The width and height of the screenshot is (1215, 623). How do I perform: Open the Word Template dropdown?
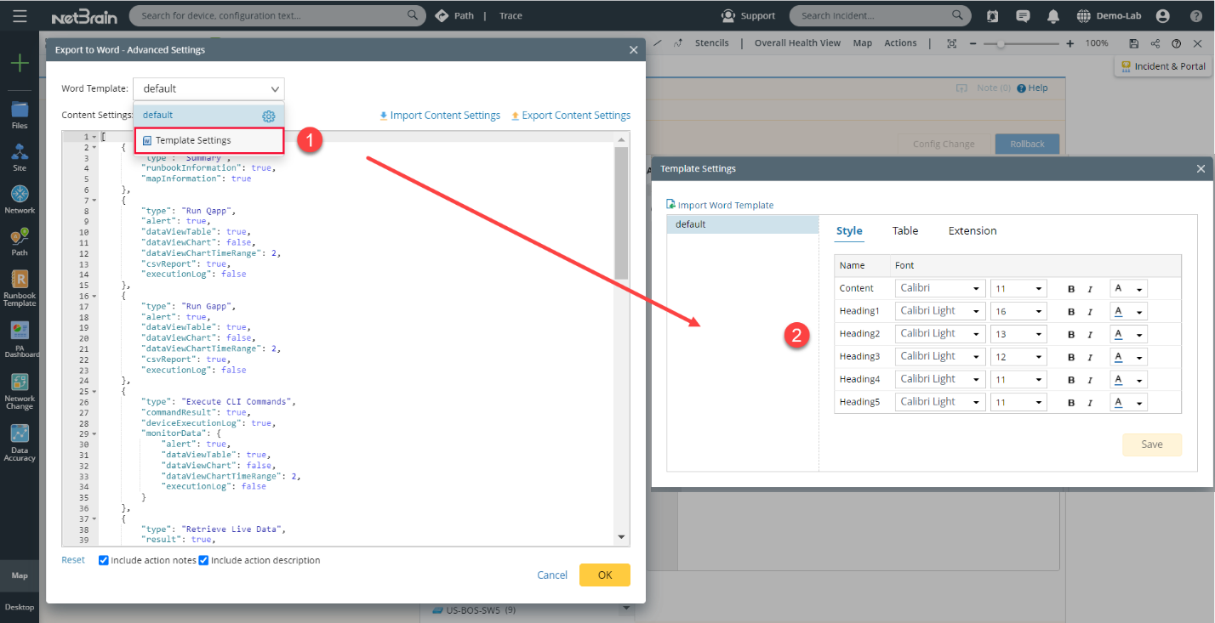point(209,88)
